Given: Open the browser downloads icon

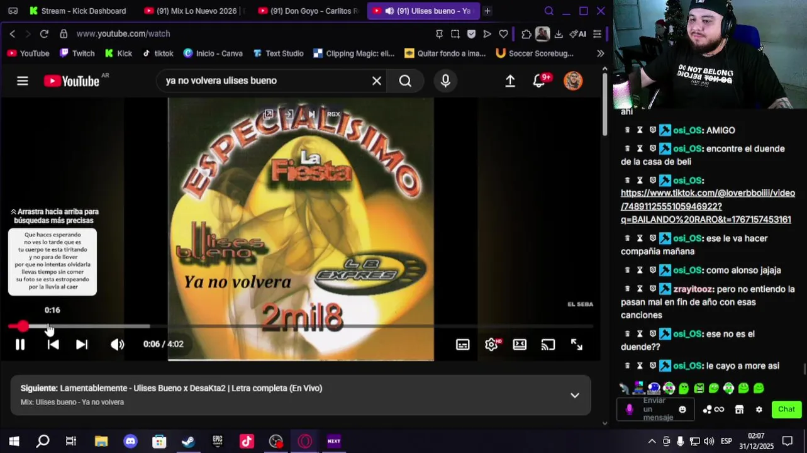Looking at the screenshot, I should click(559, 34).
